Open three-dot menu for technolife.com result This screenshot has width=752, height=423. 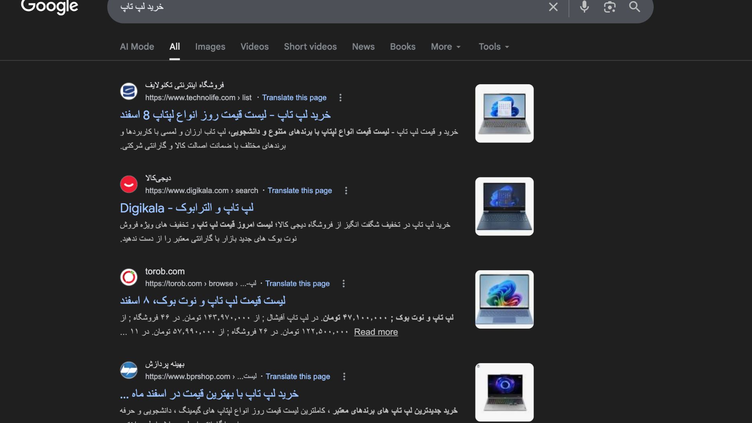pyautogui.click(x=340, y=98)
